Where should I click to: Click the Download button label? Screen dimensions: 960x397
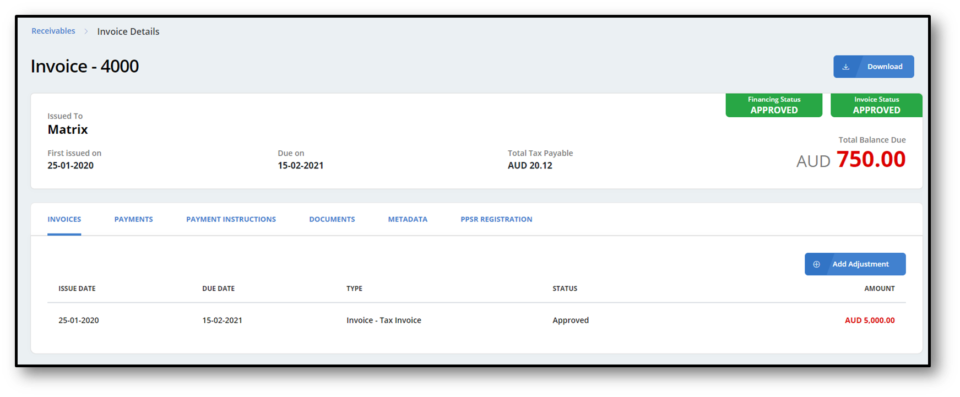(885, 67)
